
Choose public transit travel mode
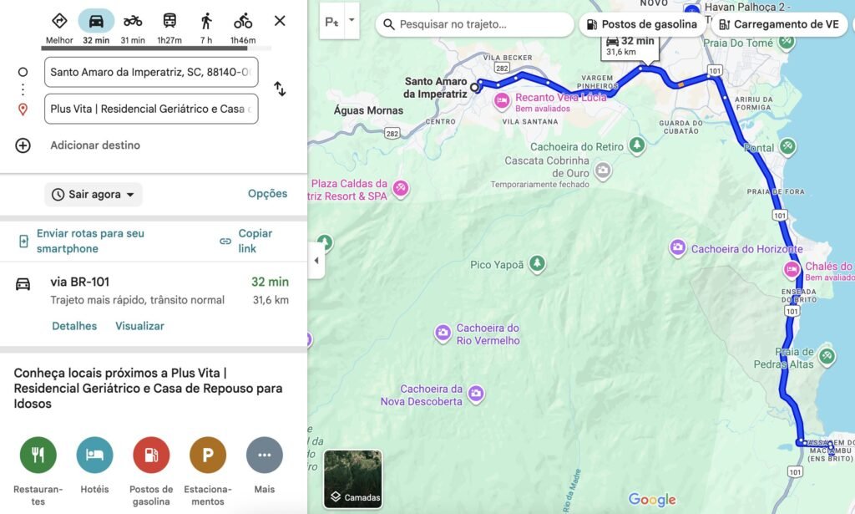(x=169, y=22)
